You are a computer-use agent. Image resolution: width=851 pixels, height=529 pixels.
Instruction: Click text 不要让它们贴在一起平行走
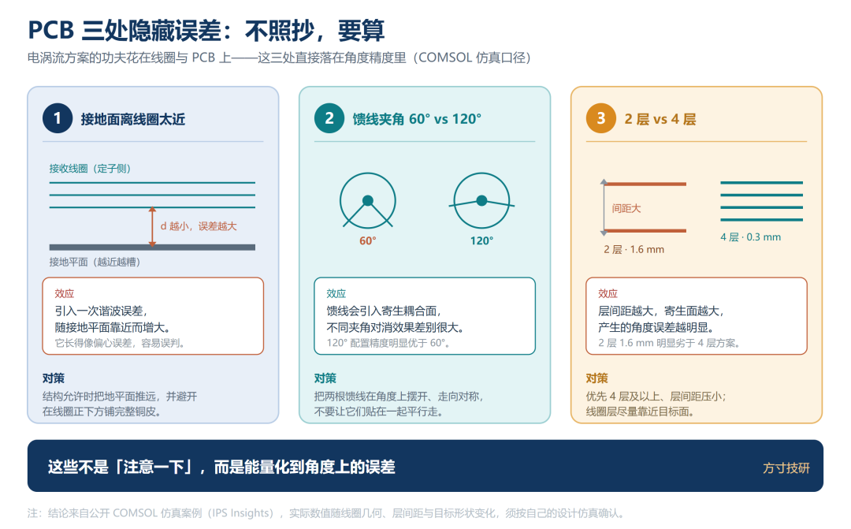coord(379,412)
